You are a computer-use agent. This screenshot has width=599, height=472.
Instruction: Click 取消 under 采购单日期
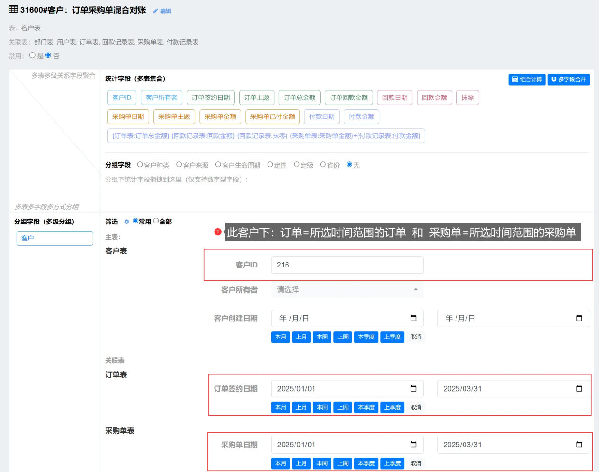[x=416, y=463]
